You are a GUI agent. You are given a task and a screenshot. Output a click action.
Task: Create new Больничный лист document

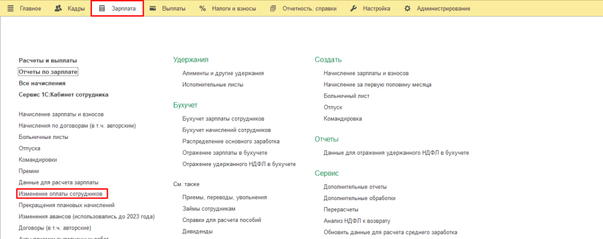346,96
